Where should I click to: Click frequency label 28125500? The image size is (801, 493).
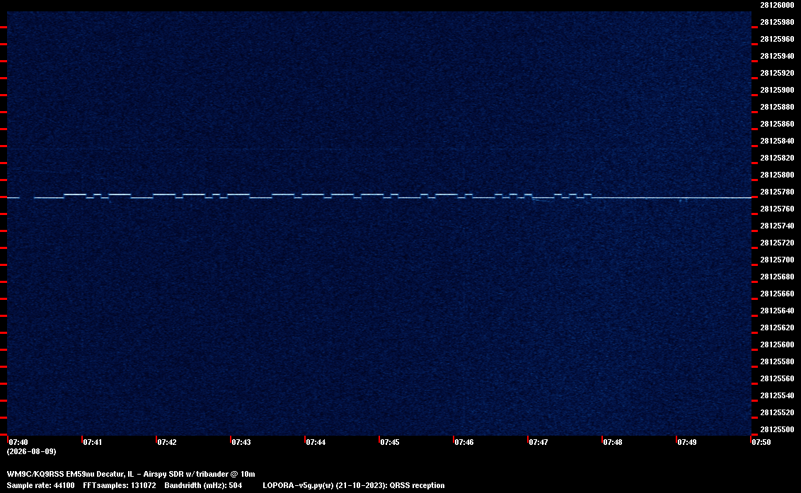point(777,429)
